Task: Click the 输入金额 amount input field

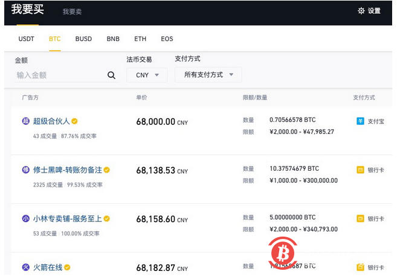Action: click(x=59, y=75)
